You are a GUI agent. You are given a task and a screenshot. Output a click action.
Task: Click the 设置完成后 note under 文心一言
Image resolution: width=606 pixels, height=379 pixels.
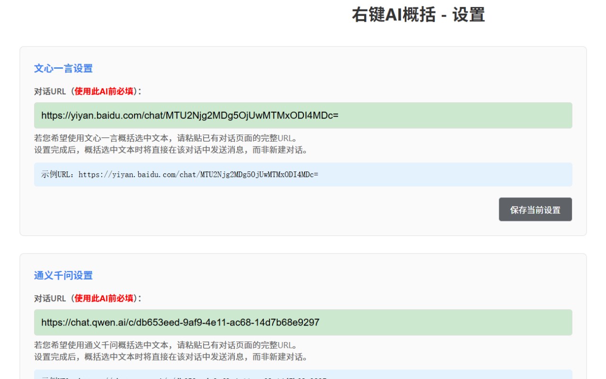pyautogui.click(x=171, y=150)
